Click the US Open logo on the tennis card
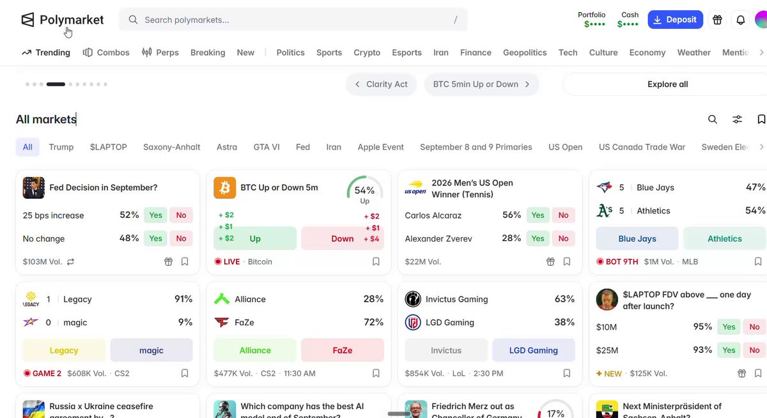767x418 pixels. (x=415, y=189)
